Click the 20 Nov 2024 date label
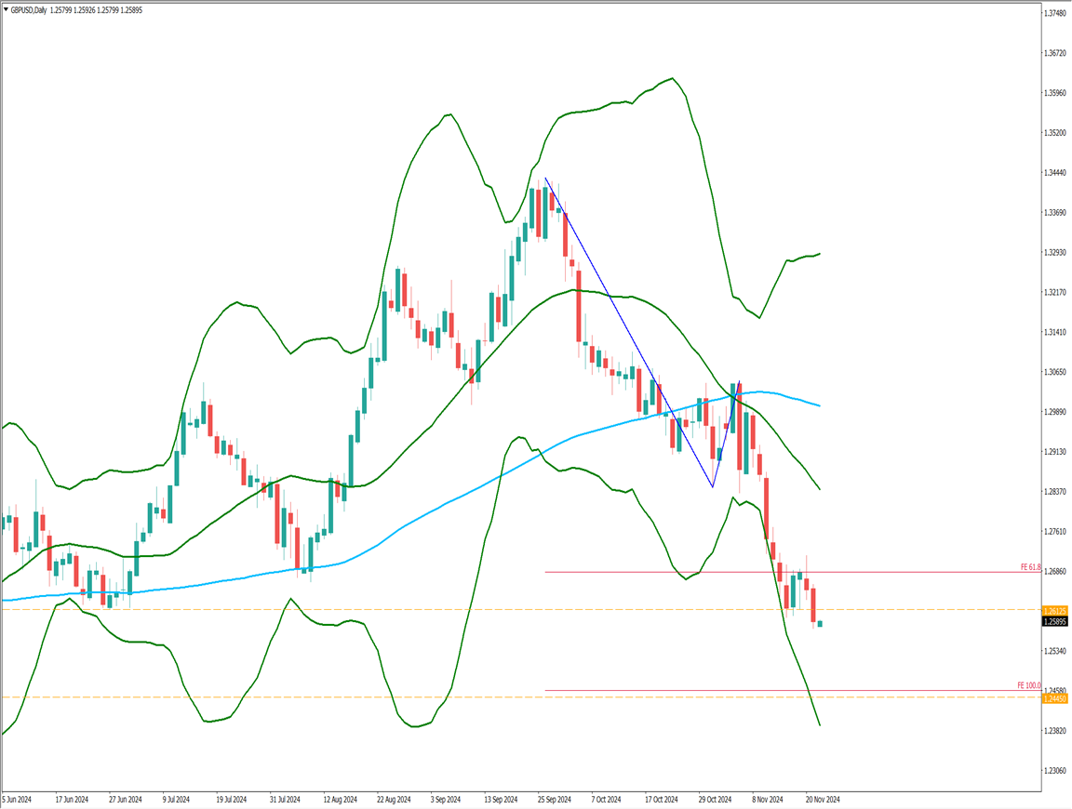This screenshot has height=809, width=1072. pos(823,799)
